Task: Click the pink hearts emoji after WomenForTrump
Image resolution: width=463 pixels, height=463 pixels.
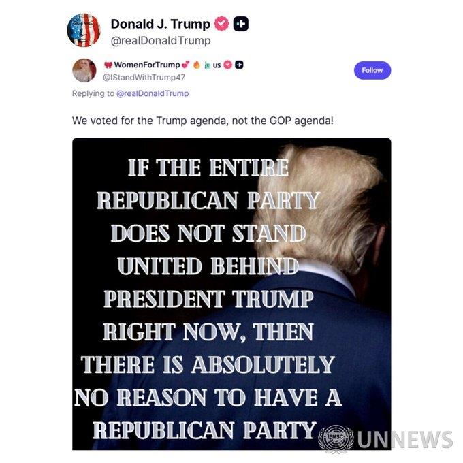Action: click(x=185, y=65)
